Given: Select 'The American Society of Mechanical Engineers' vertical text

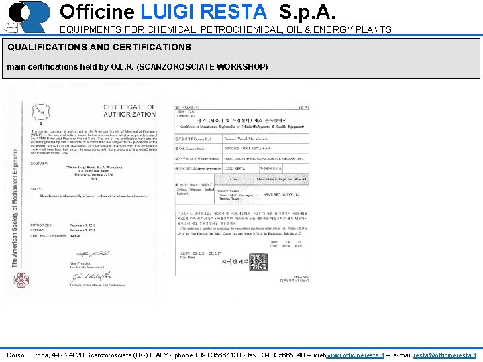Looking at the screenshot, I should pos(15,208).
